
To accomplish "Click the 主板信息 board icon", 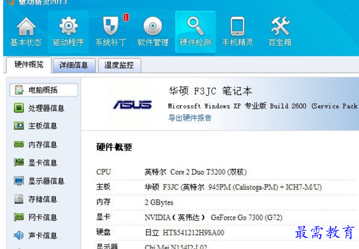I will coord(19,126).
